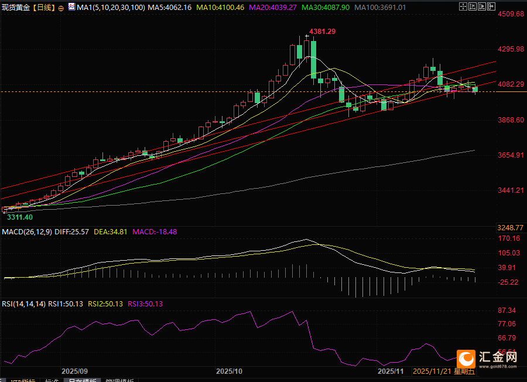
Task: Click the 4381.29 high price marker
Action: click(x=322, y=32)
